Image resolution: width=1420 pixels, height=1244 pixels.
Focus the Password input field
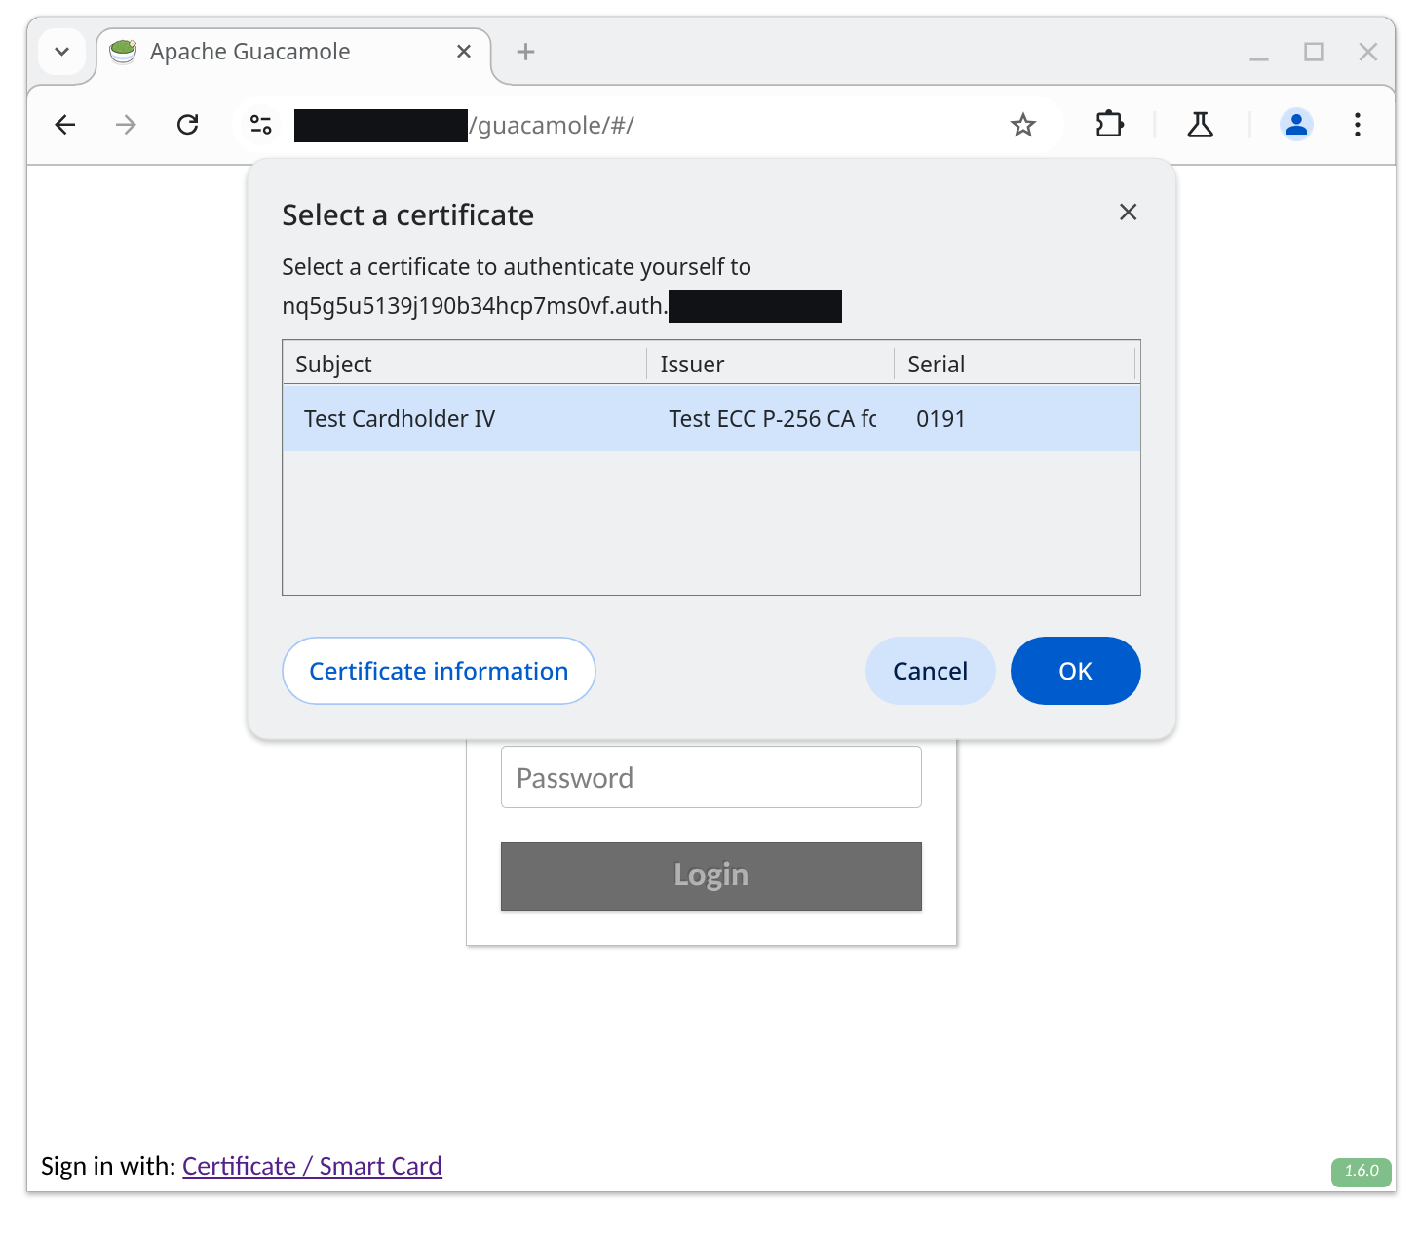pyautogui.click(x=710, y=778)
